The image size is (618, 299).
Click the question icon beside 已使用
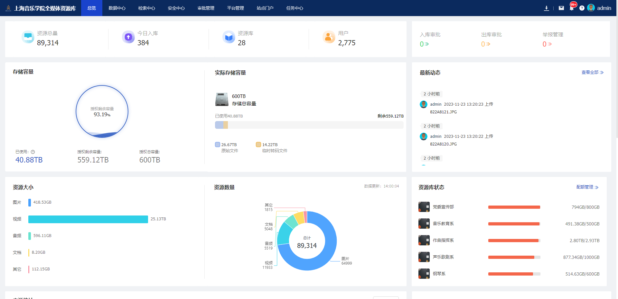click(x=33, y=152)
